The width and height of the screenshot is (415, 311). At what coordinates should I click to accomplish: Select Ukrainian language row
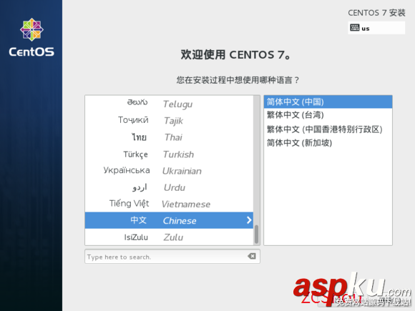(x=169, y=171)
